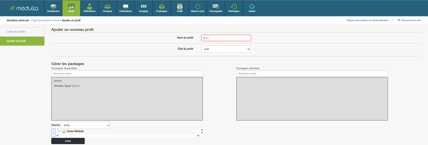Select the kiosk module icon
Image resolution: width=428 pixels, height=145 pixels.
(x=71, y=8)
